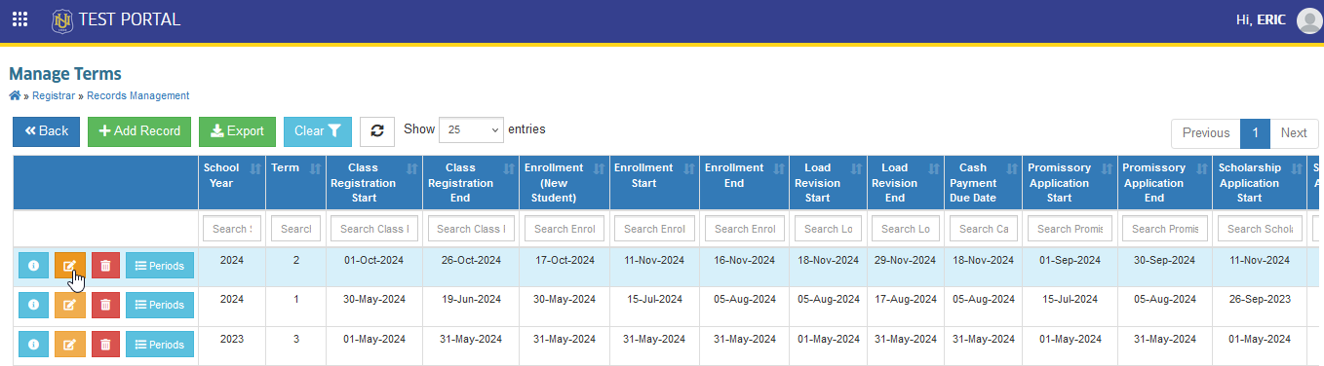Open Records Management breadcrumb link
Image resolution: width=1324 pixels, height=366 pixels.
tap(138, 95)
